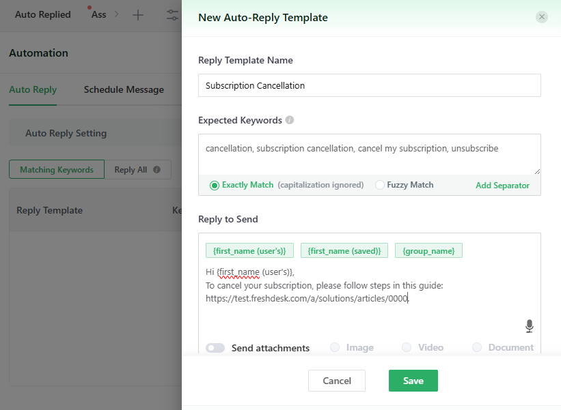Image resolution: width=561 pixels, height=410 pixels.
Task: Click the Cancel button
Action: point(337,381)
